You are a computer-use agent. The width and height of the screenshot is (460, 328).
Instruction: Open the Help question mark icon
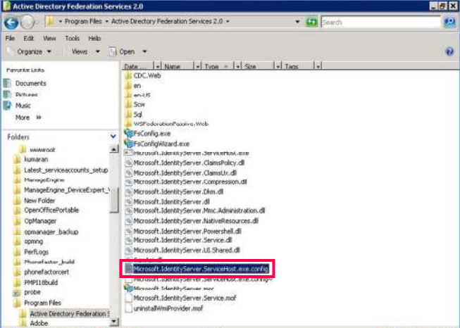[449, 52]
